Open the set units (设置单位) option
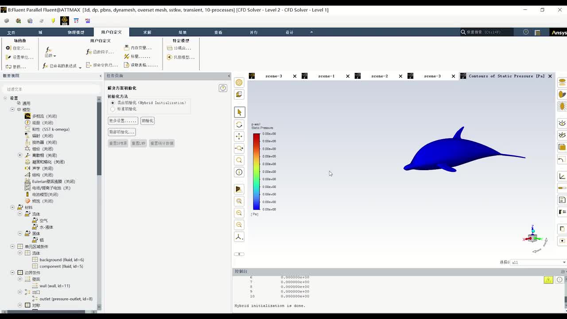This screenshot has height=319, width=567. click(x=19, y=57)
